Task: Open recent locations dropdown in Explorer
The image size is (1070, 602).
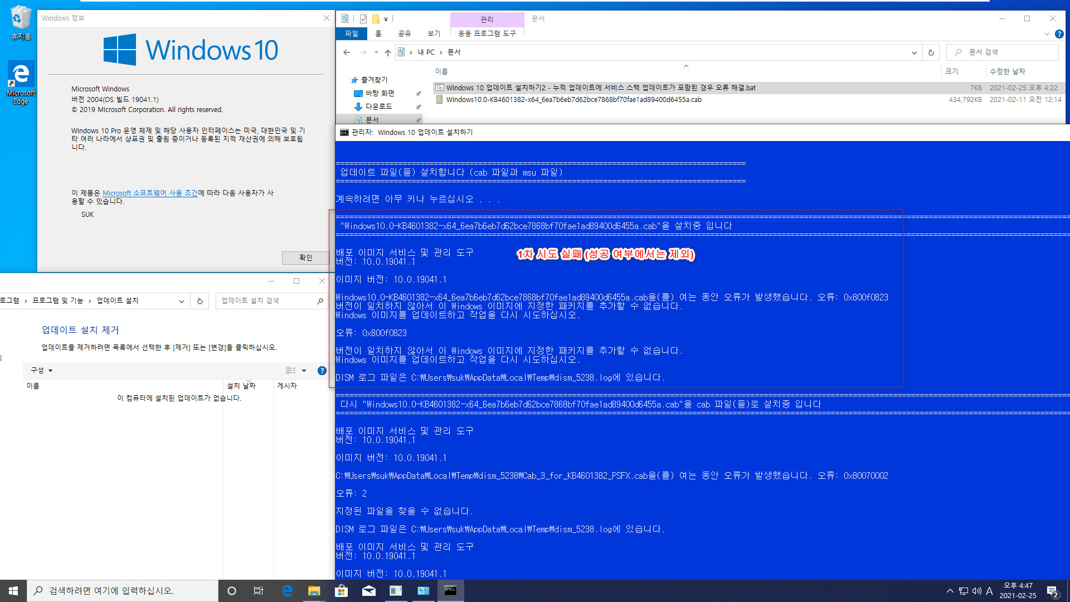Action: point(376,52)
